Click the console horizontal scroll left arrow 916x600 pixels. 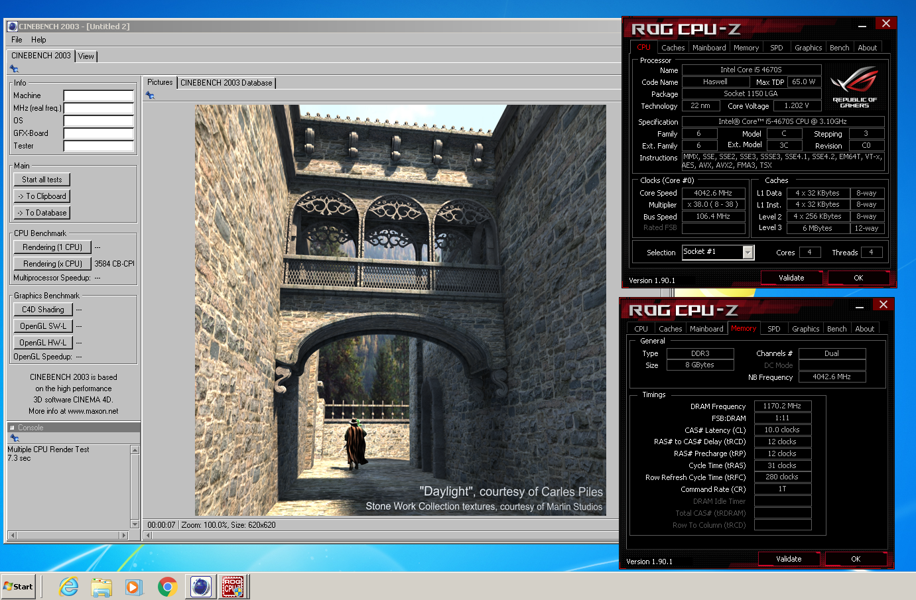point(12,535)
